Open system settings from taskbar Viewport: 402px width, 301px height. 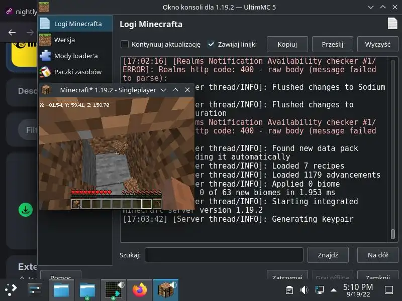point(35,290)
